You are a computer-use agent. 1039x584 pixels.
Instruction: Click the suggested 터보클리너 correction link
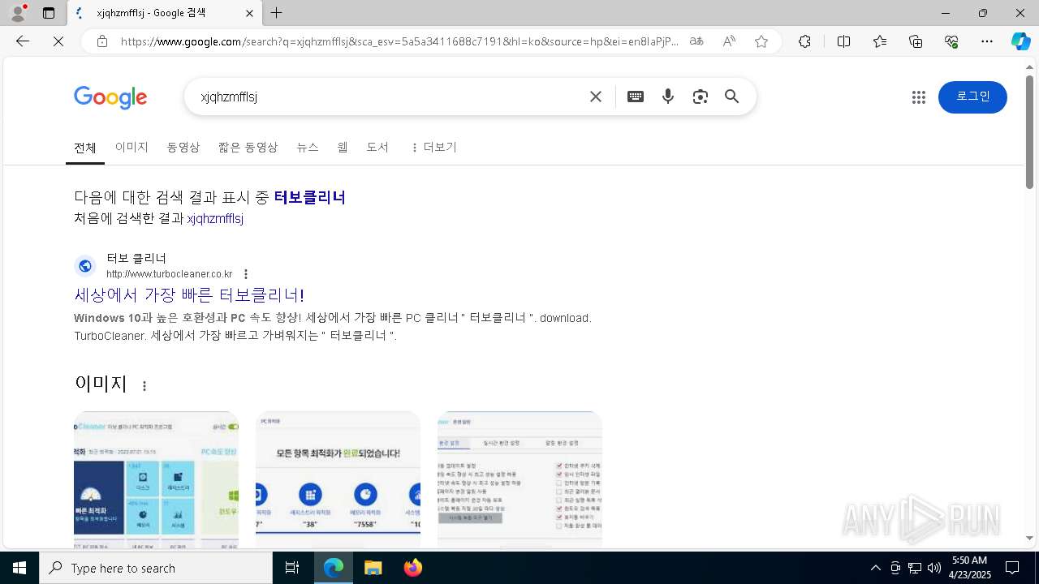click(x=310, y=197)
